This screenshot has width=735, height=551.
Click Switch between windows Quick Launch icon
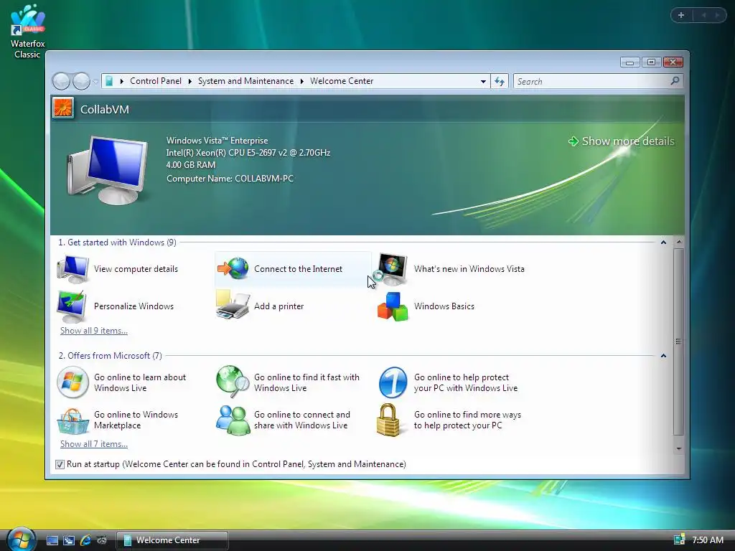coord(69,540)
